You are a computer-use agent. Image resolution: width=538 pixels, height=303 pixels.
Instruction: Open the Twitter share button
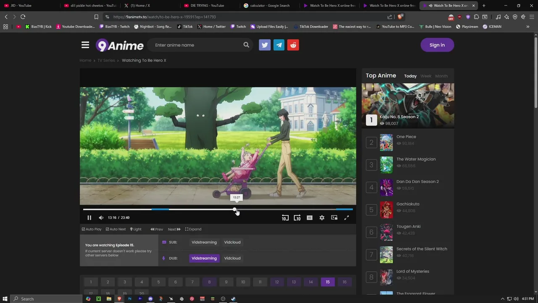click(265, 45)
